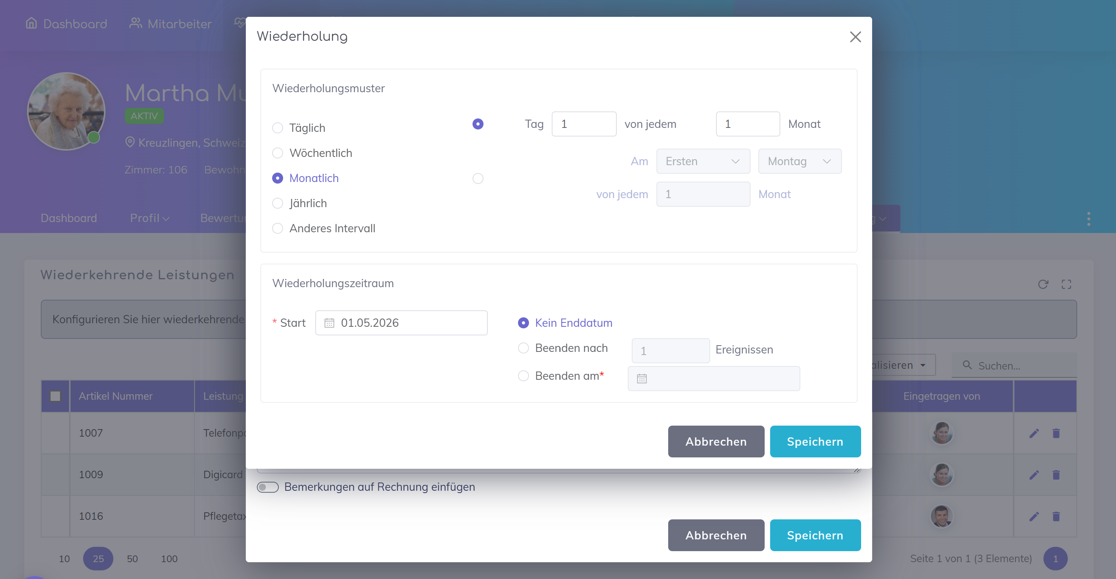The height and width of the screenshot is (579, 1116).
Task: Expand the Profil menu chevron
Action: pos(165,219)
